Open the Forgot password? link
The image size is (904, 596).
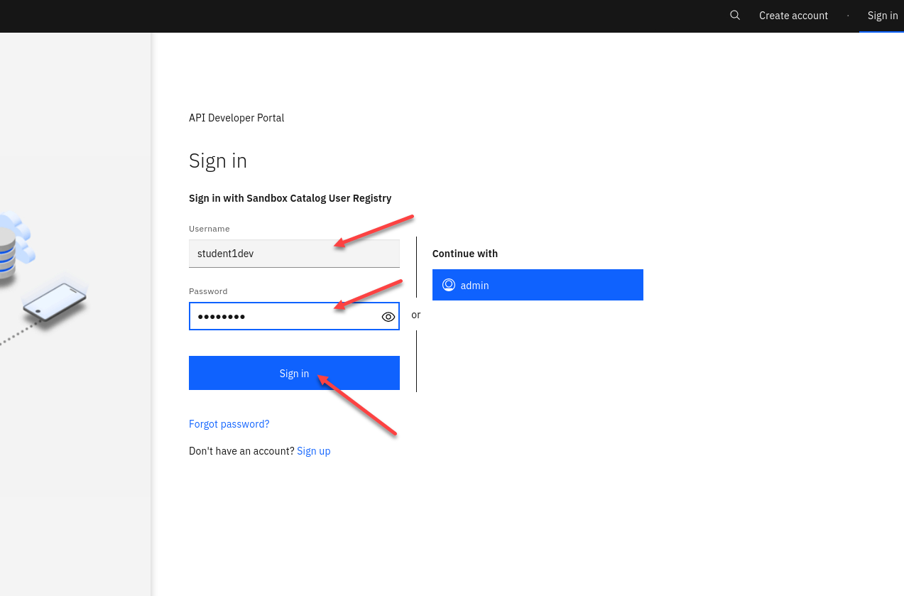pyautogui.click(x=229, y=424)
